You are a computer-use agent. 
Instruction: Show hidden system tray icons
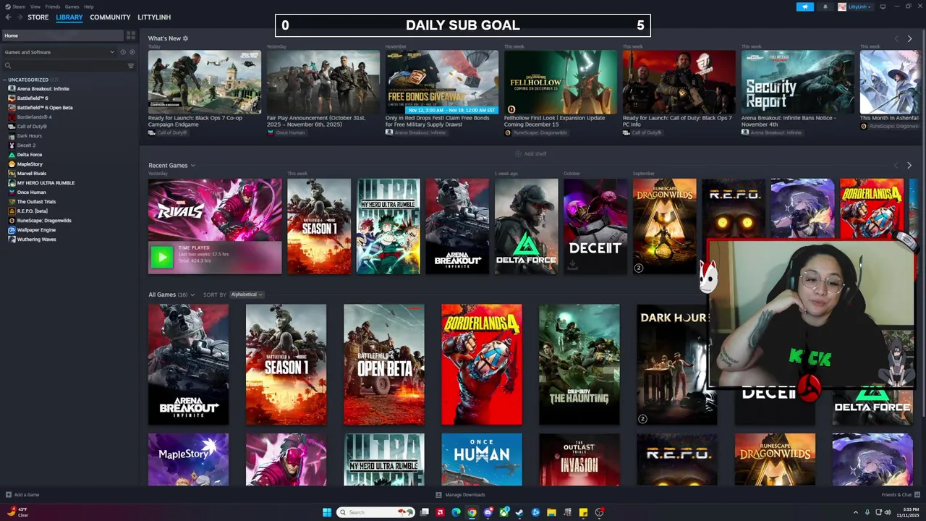tap(855, 512)
